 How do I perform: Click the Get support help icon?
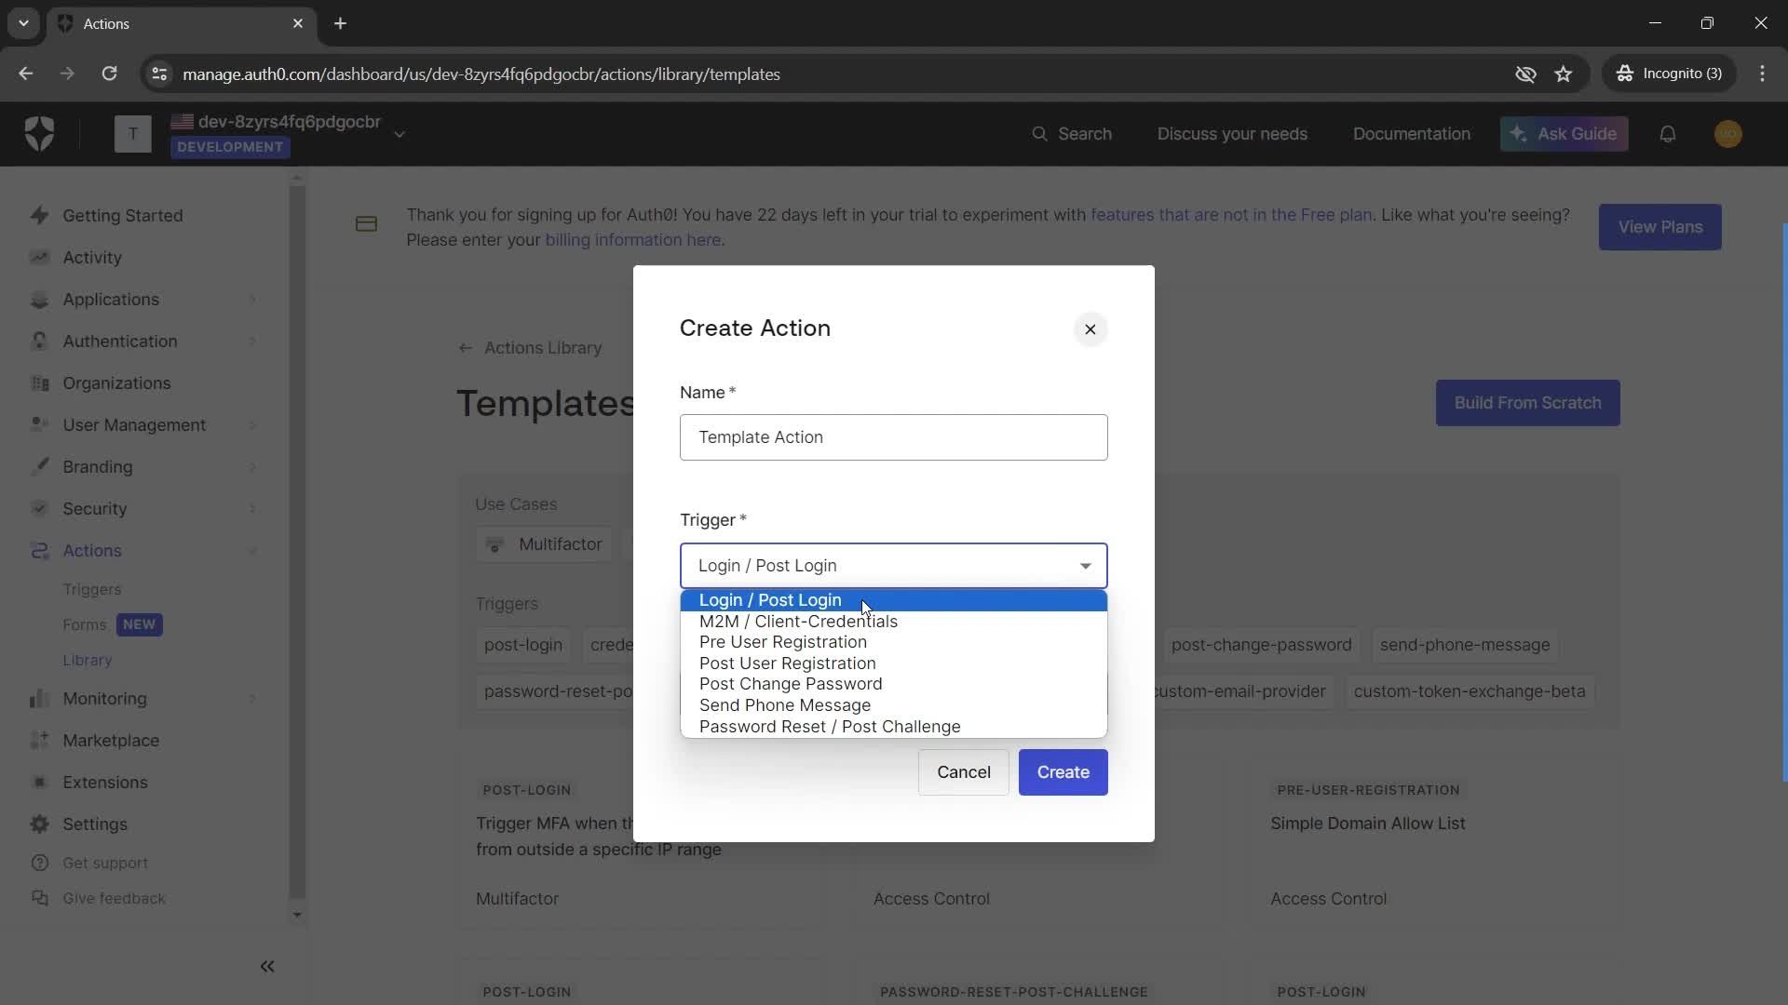tap(39, 864)
